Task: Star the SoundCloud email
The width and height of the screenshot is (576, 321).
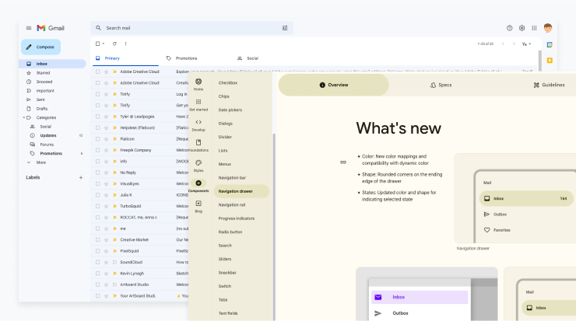Action: point(106,262)
